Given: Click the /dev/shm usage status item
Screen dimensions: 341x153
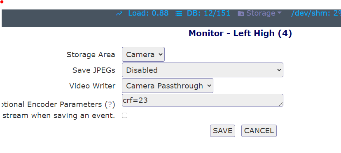Looking at the screenshot, I should (x=316, y=13).
